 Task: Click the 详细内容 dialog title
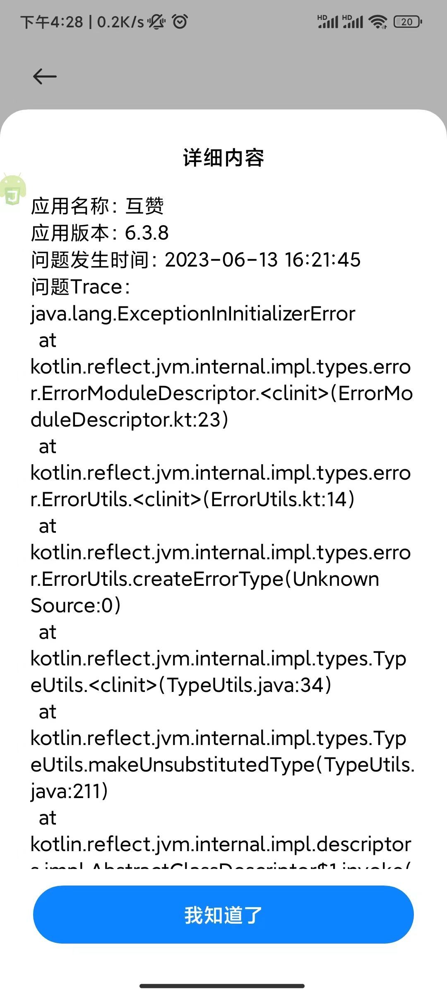[x=223, y=158]
